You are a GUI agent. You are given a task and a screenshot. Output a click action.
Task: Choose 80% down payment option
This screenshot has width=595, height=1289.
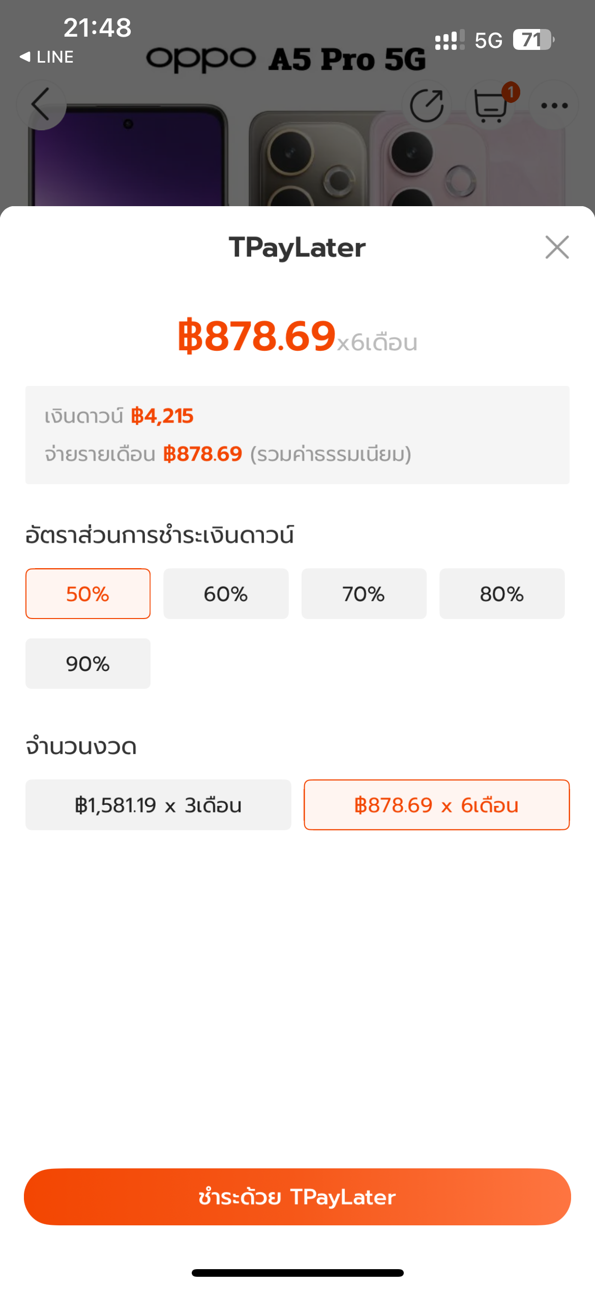tap(502, 594)
